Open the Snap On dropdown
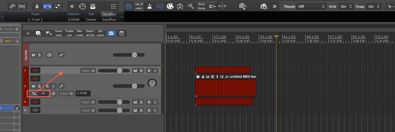The height and width of the screenshot is (132, 395). 374,6
